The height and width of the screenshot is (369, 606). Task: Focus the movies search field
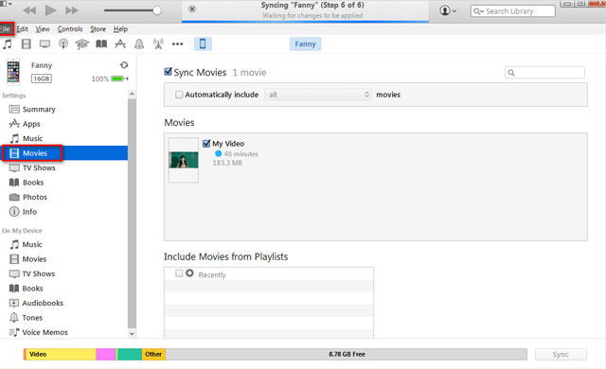pyautogui.click(x=544, y=73)
